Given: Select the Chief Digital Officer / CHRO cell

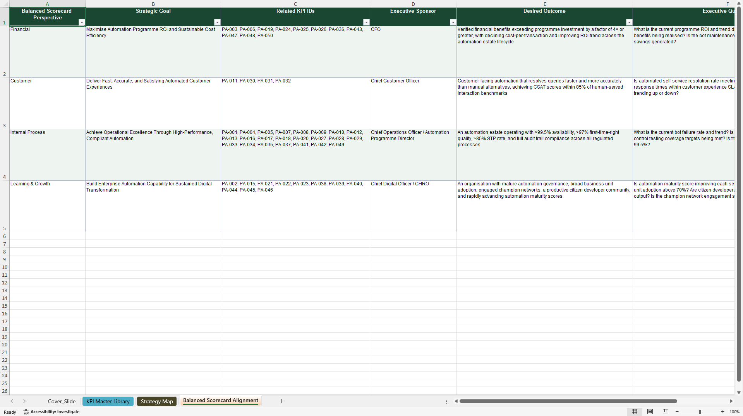Looking at the screenshot, I should pyautogui.click(x=413, y=206).
